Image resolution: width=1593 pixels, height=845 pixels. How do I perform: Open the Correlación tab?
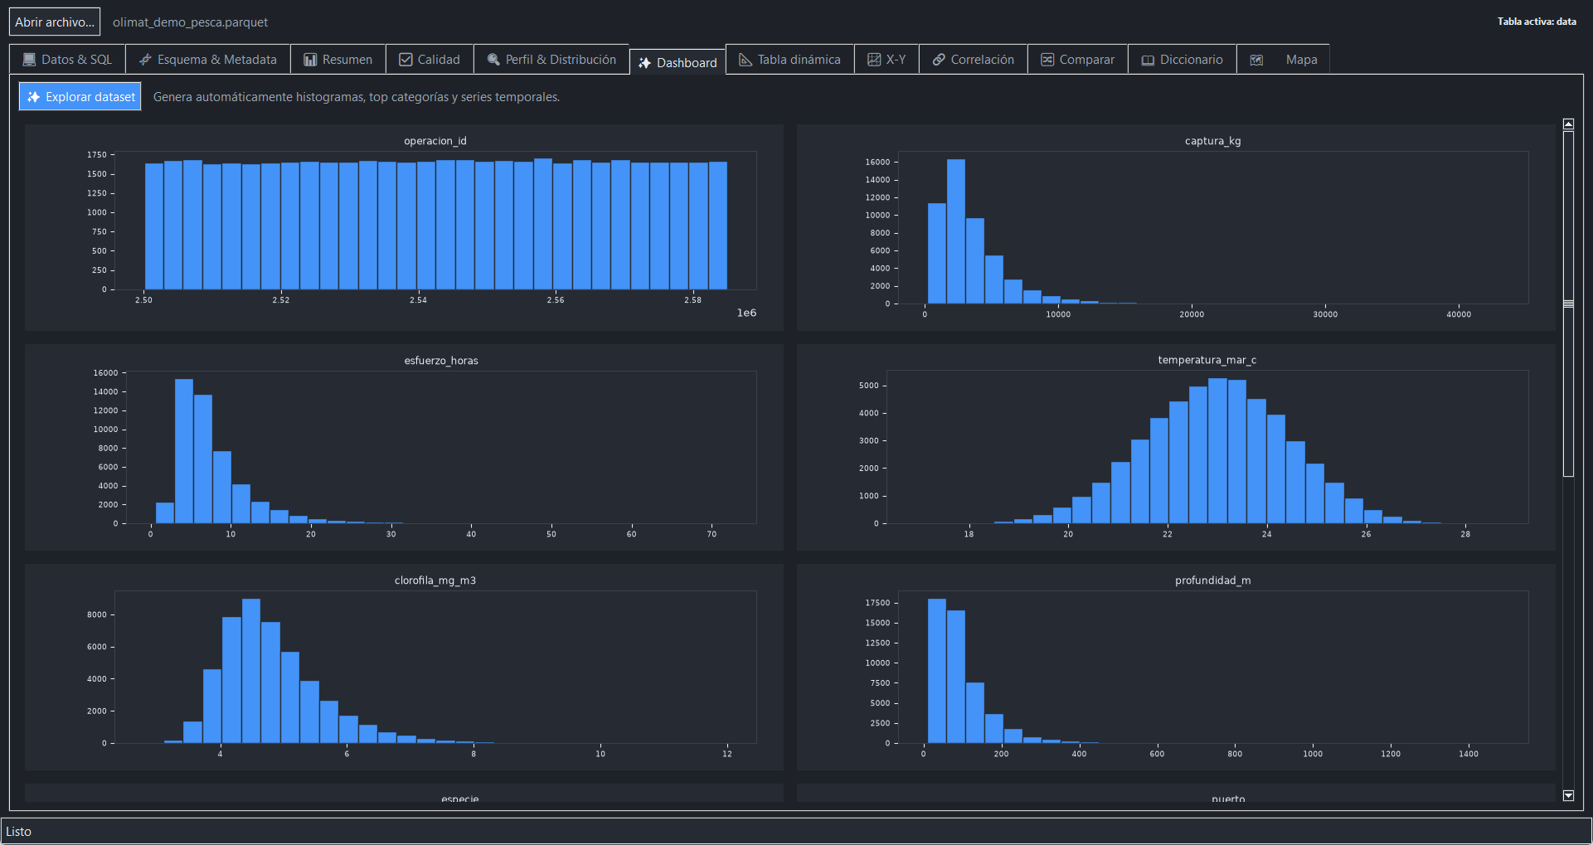tap(974, 60)
